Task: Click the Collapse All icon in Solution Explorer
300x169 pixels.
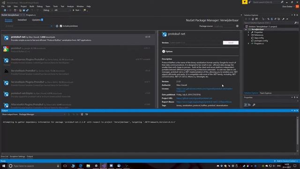Action: (275, 19)
